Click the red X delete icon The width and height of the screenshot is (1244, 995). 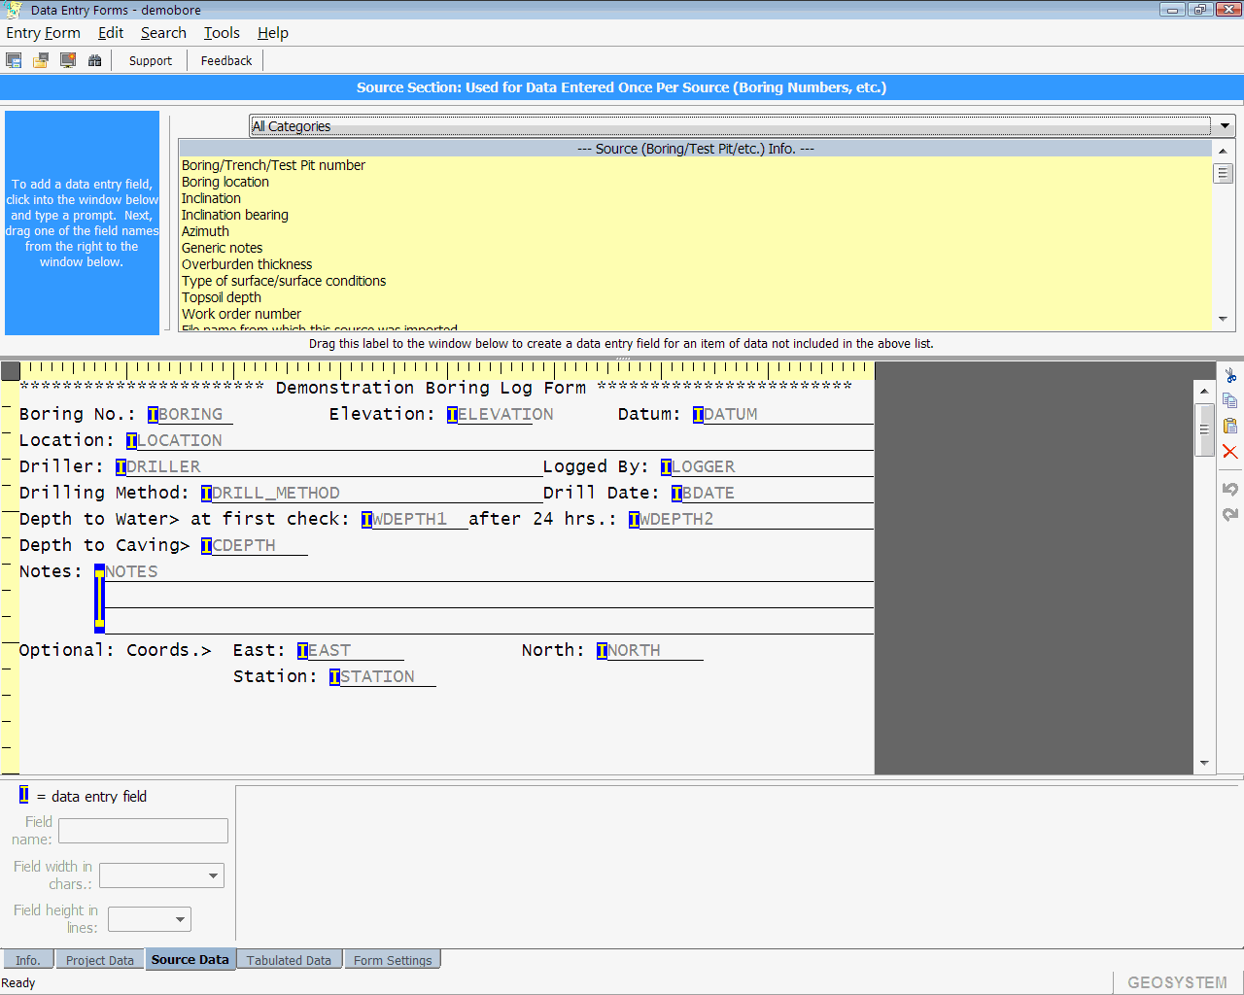tap(1230, 452)
